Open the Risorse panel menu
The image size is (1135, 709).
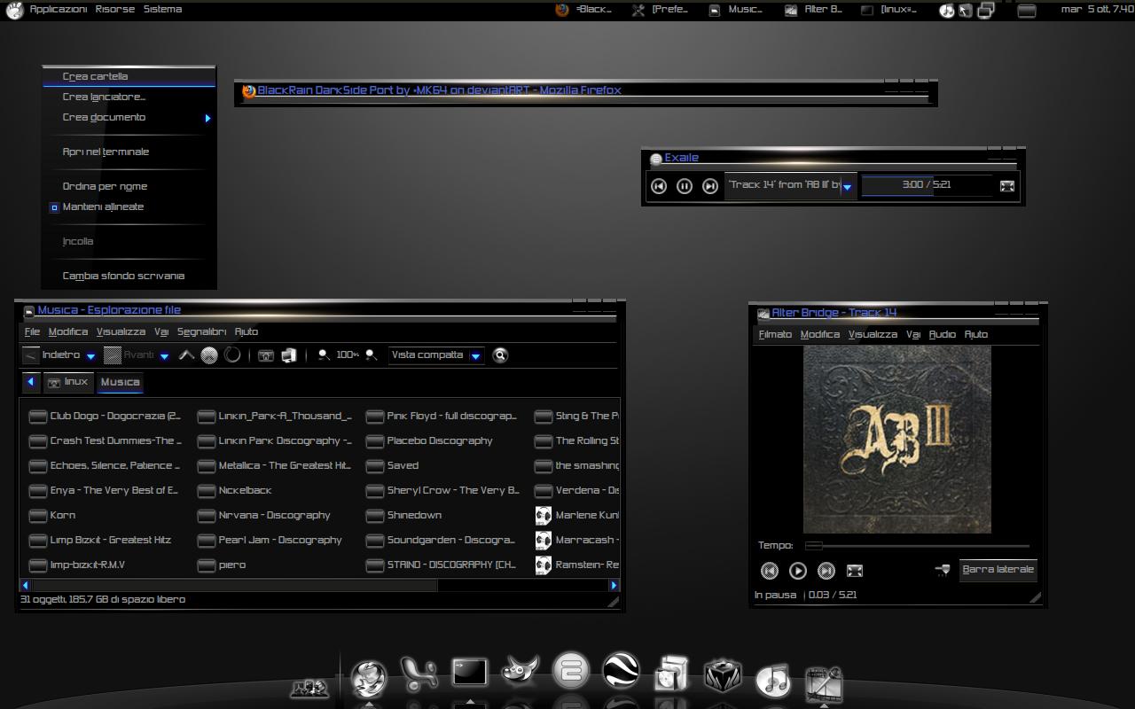115,9
